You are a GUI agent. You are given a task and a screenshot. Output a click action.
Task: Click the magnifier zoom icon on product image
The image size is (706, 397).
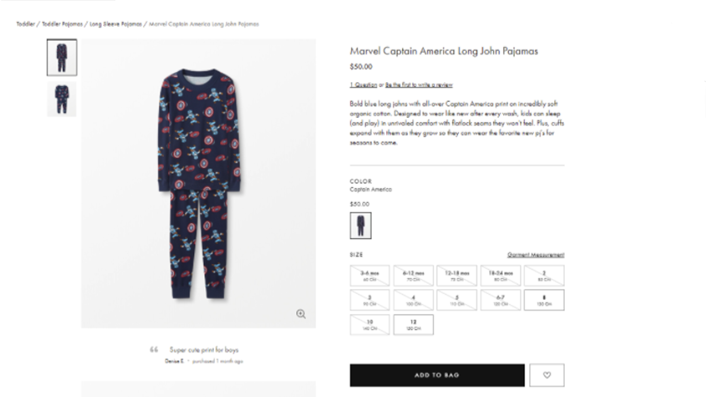(x=301, y=314)
